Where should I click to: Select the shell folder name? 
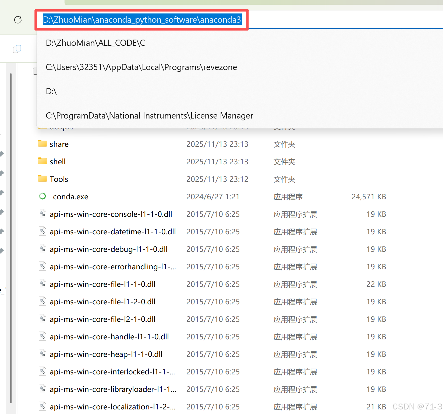click(x=58, y=162)
